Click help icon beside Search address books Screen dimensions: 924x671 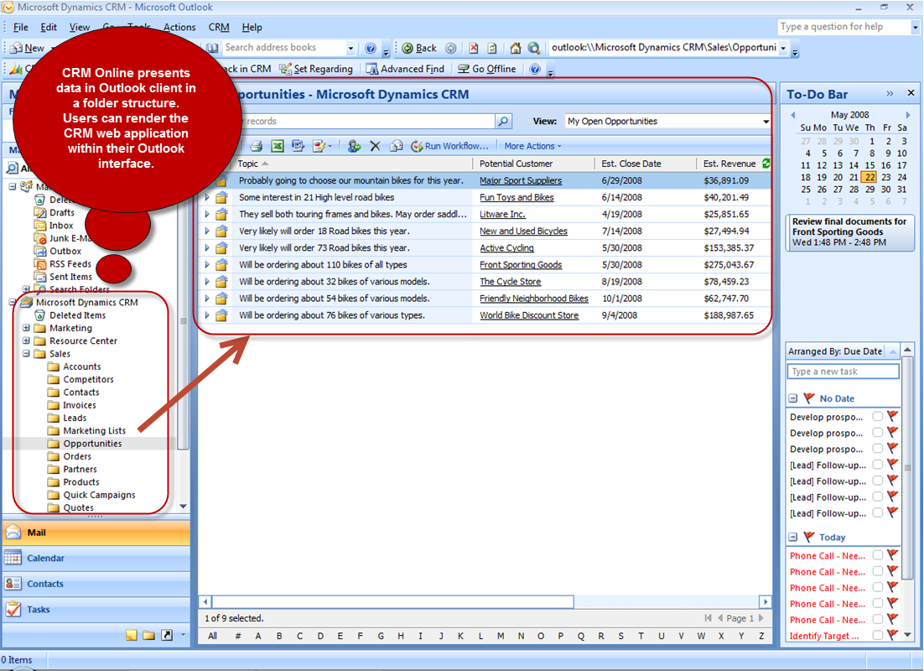pyautogui.click(x=371, y=49)
